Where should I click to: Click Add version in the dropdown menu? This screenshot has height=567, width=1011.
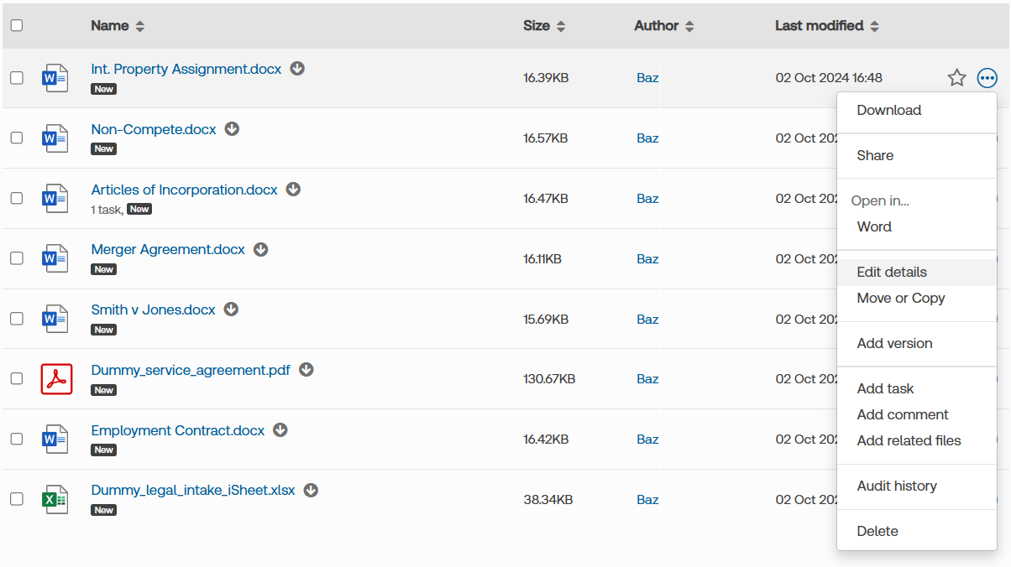(894, 343)
